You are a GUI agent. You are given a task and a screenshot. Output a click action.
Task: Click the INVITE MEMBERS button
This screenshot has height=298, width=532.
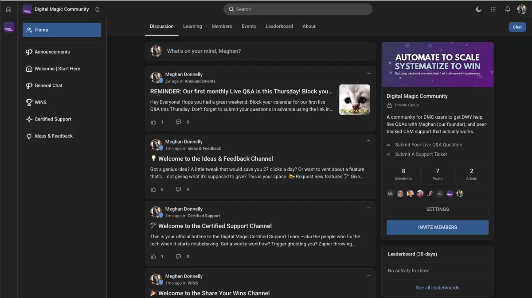point(438,227)
